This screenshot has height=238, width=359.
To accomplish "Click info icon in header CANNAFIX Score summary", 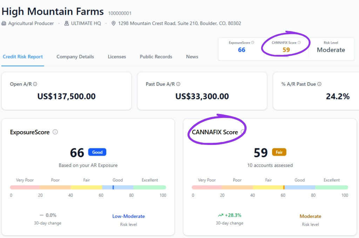I will tap(299, 42).
